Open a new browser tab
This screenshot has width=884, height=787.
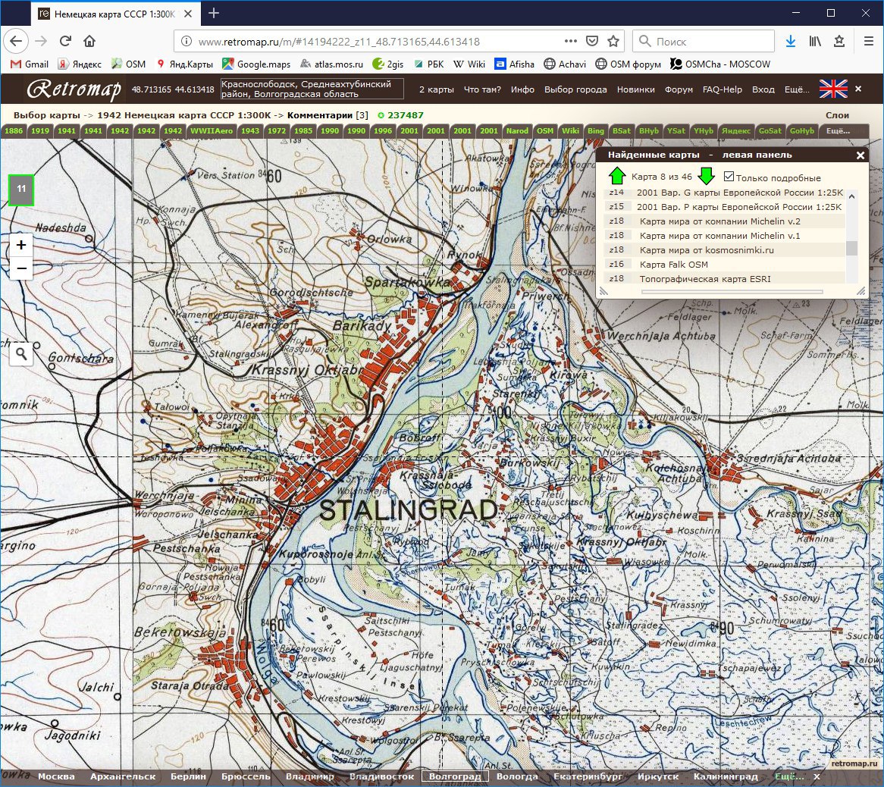[214, 13]
